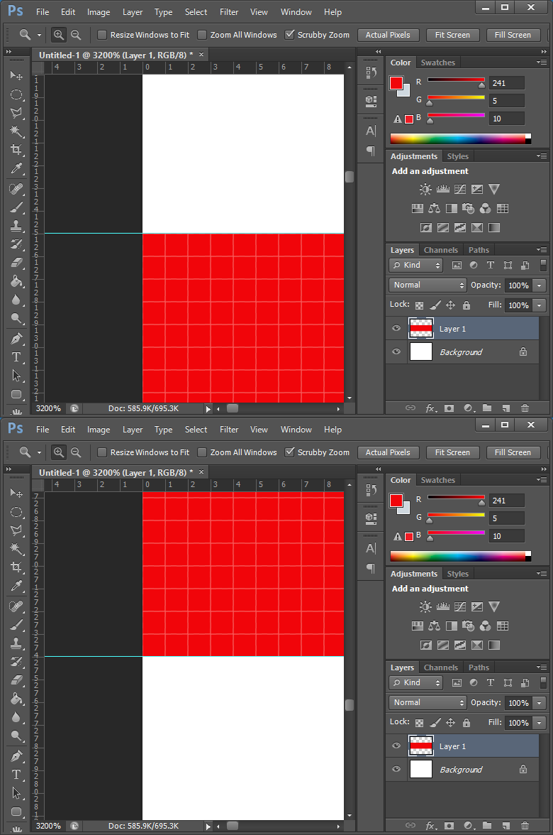553x835 pixels.
Task: Switch to the Channels tab in lower window
Action: tap(440, 667)
